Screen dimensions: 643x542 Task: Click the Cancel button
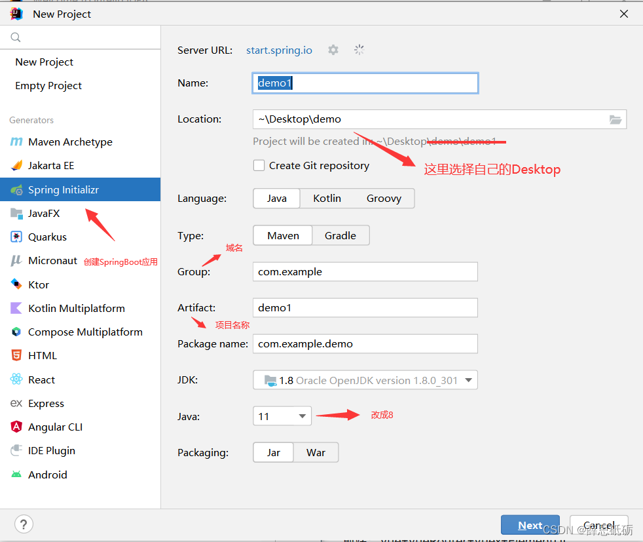598,525
